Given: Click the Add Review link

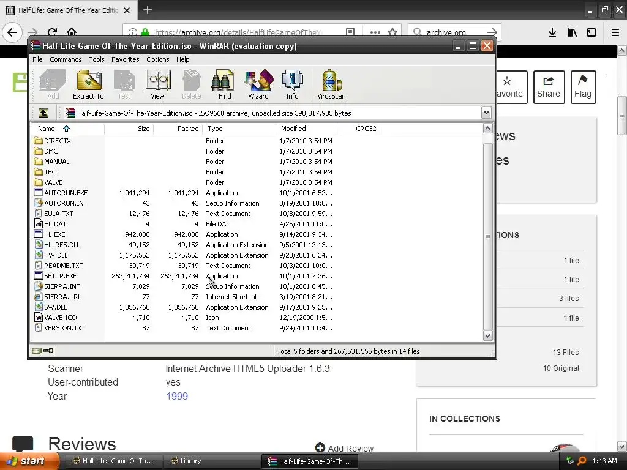Looking at the screenshot, I should point(344,448).
